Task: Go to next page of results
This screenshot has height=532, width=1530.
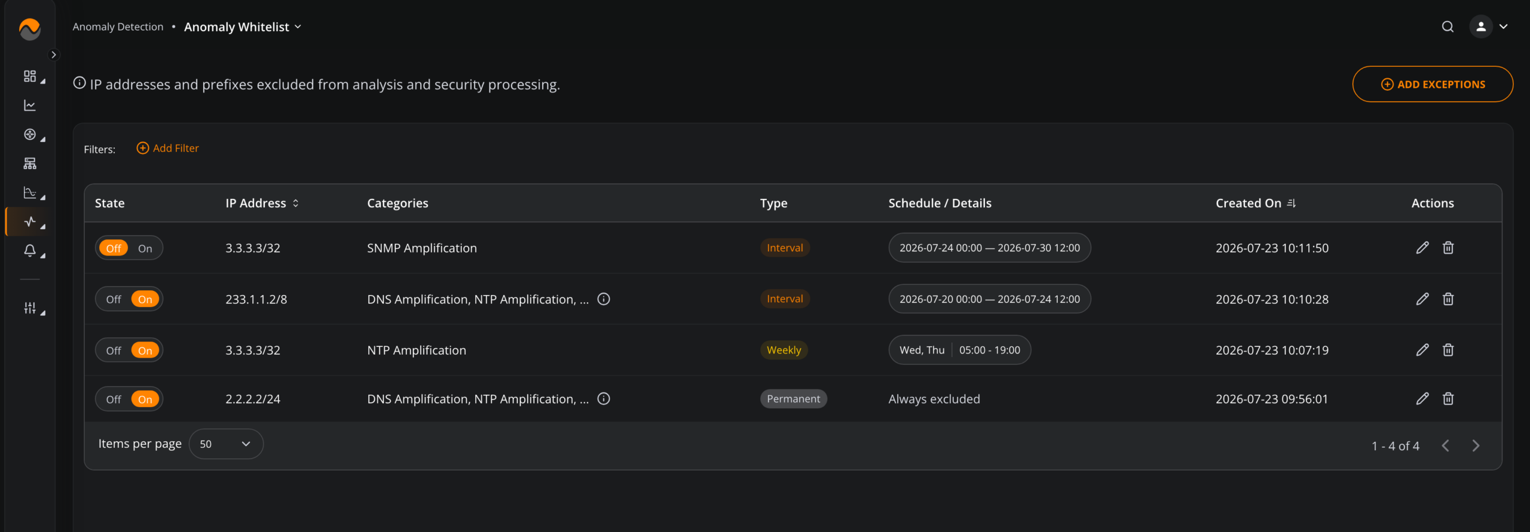Action: (x=1476, y=446)
